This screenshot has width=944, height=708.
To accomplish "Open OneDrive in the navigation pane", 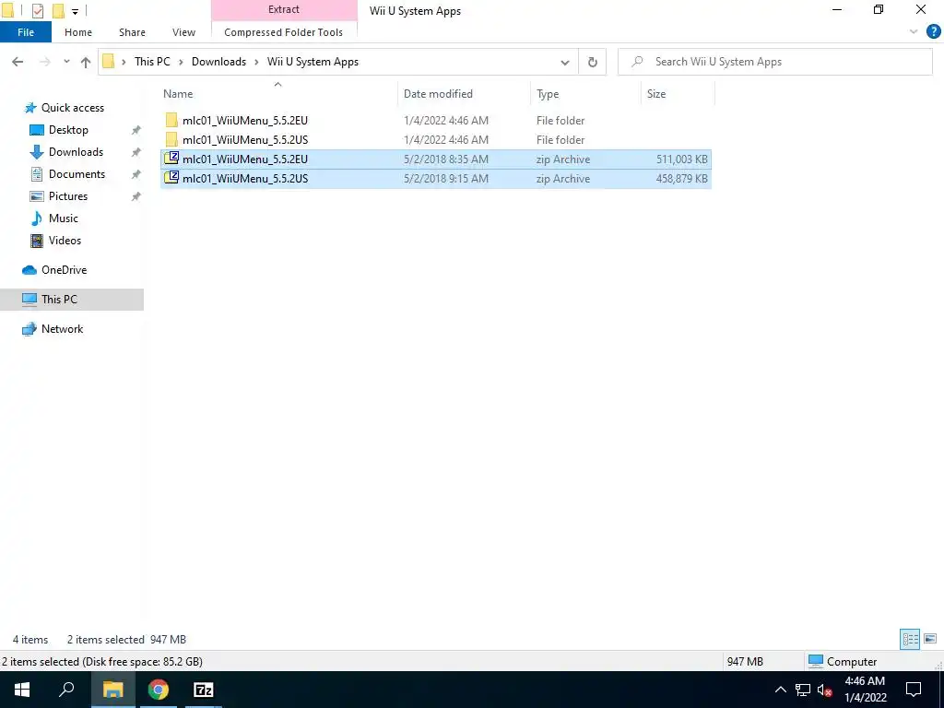I will click(64, 270).
